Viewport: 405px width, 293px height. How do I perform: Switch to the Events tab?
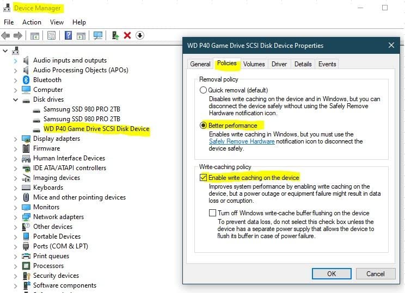(327, 64)
